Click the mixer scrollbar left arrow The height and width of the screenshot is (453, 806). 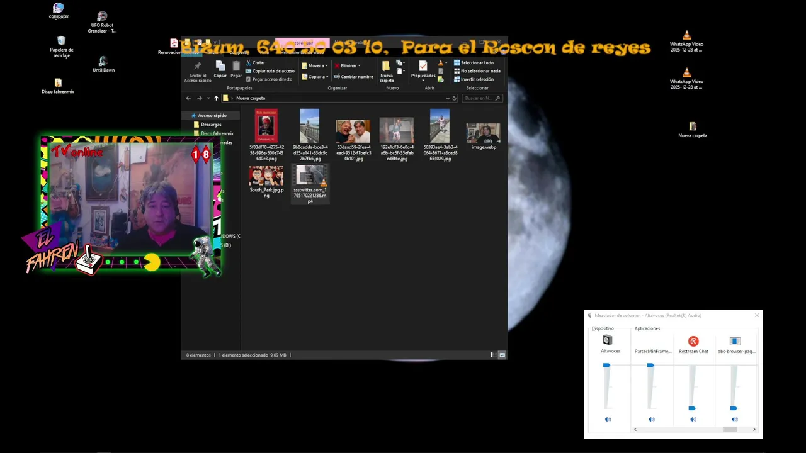click(635, 430)
